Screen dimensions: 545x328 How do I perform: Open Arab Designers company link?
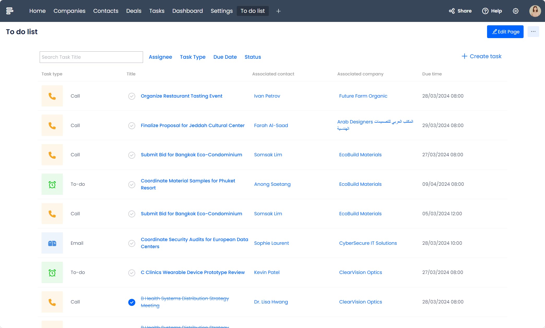(x=375, y=125)
